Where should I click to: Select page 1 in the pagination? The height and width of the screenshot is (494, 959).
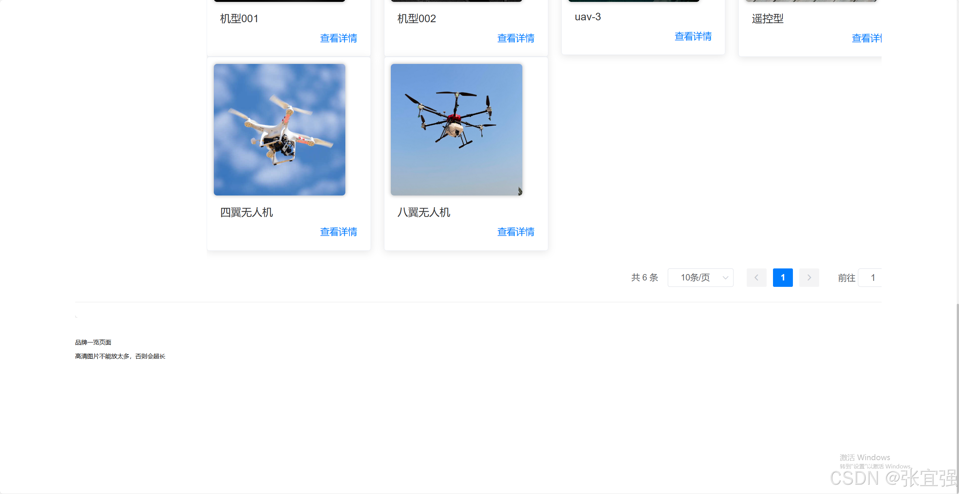783,277
